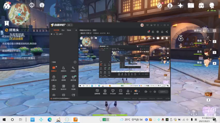
Task: Open the 浏览器 compass tool
Action: tap(73, 87)
